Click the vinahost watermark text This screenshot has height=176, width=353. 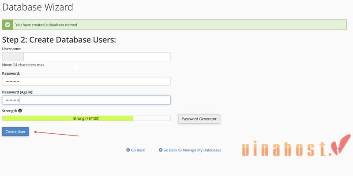click(287, 149)
